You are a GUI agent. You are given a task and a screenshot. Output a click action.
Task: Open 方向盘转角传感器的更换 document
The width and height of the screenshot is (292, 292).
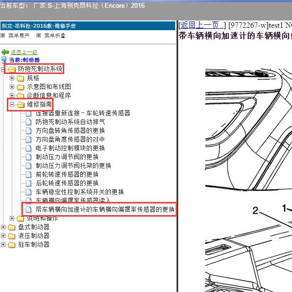[70, 130]
